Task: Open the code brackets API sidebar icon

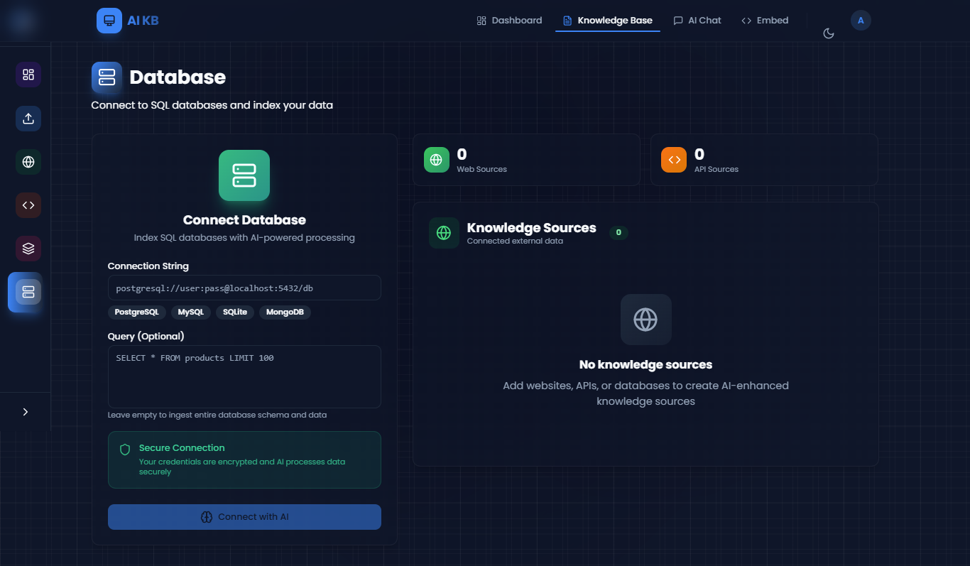Action: (28, 205)
